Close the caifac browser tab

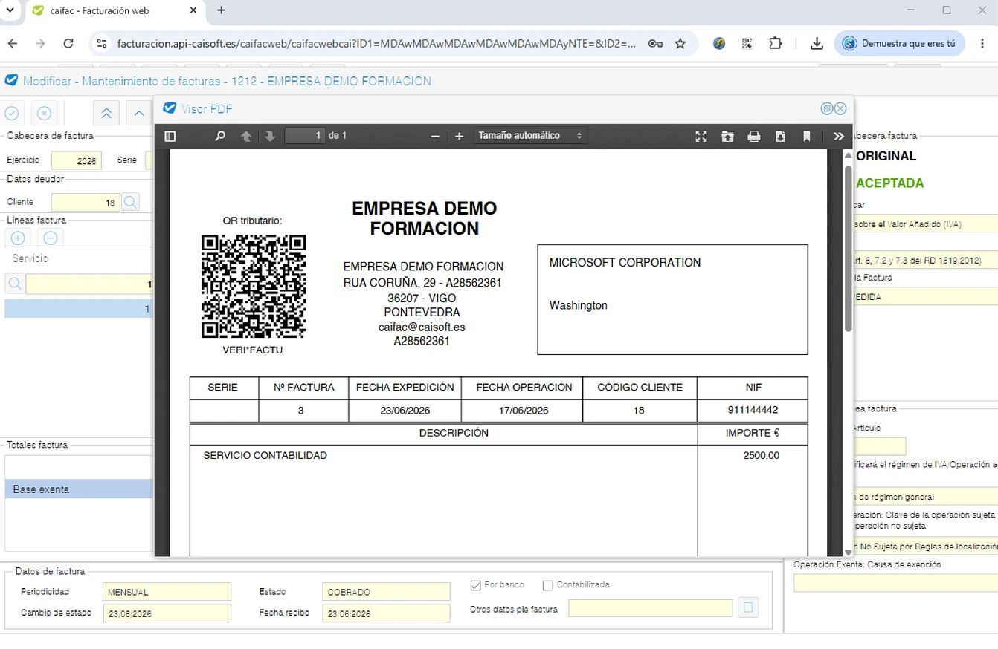[193, 10]
